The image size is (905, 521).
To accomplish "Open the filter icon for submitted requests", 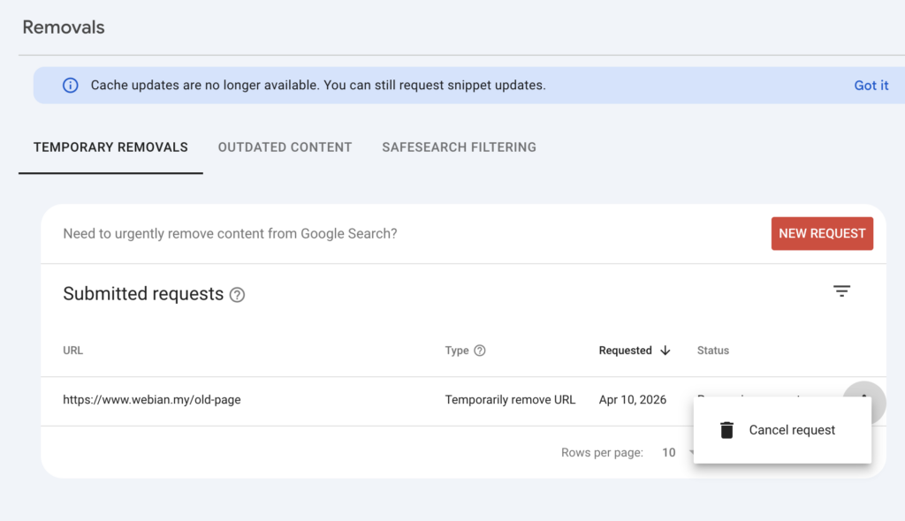I will tap(841, 291).
